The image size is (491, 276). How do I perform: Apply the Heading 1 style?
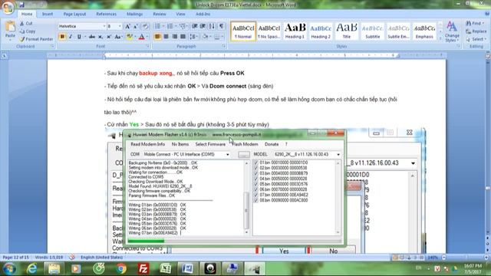(295, 31)
